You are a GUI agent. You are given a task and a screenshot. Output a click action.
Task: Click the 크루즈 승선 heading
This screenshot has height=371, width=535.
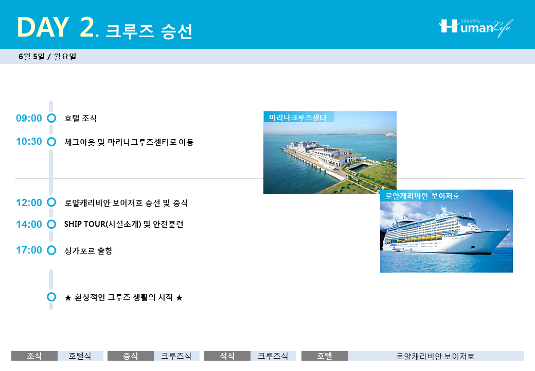click(x=150, y=31)
